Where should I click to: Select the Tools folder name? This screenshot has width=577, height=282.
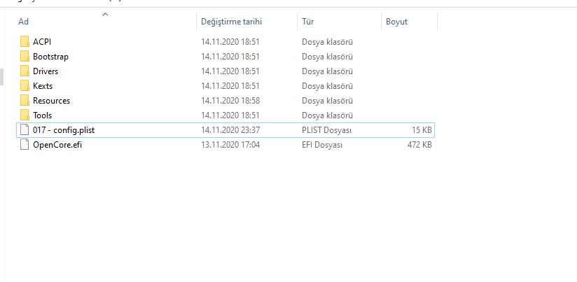42,115
